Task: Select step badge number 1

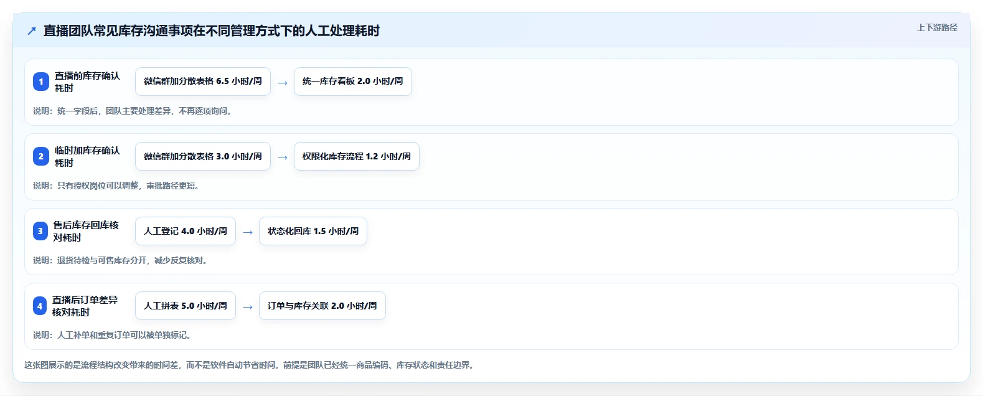Action: 41,82
